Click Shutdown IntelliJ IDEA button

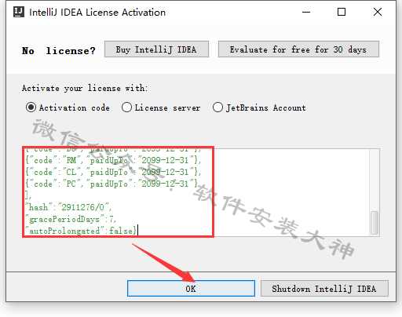[x=324, y=289]
